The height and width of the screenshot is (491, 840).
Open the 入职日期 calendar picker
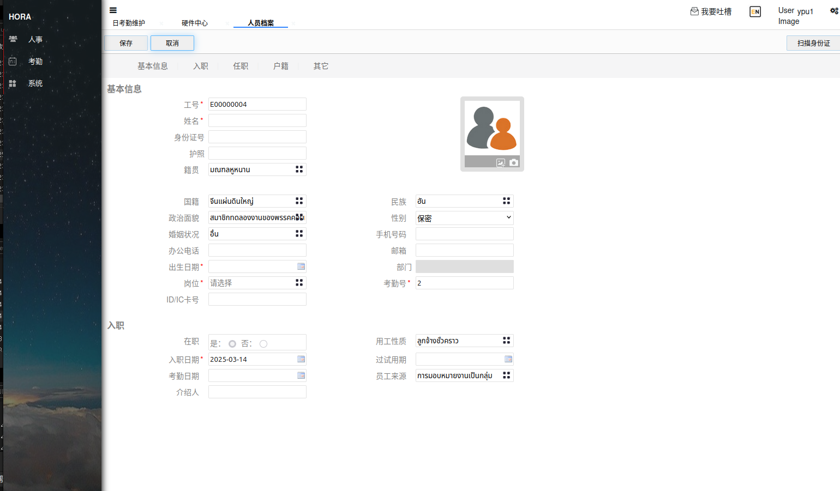[x=301, y=359]
